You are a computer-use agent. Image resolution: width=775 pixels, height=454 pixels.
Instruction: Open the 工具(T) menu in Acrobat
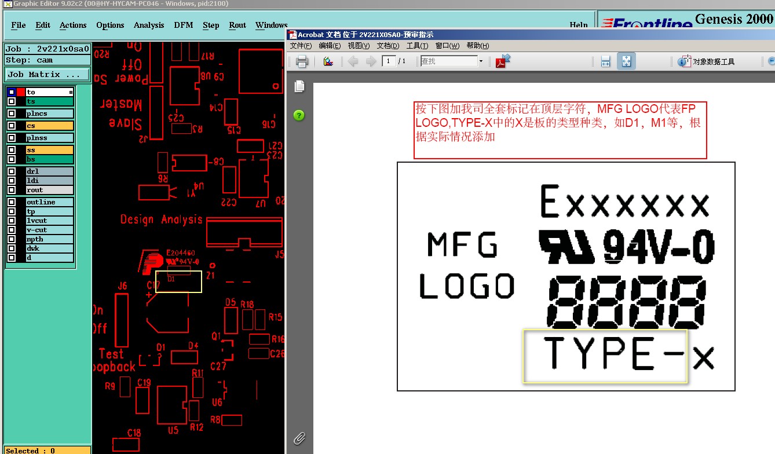(x=417, y=46)
